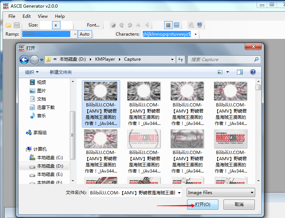
Task: Click the back arrow in the file dialog
Action: 24,60
